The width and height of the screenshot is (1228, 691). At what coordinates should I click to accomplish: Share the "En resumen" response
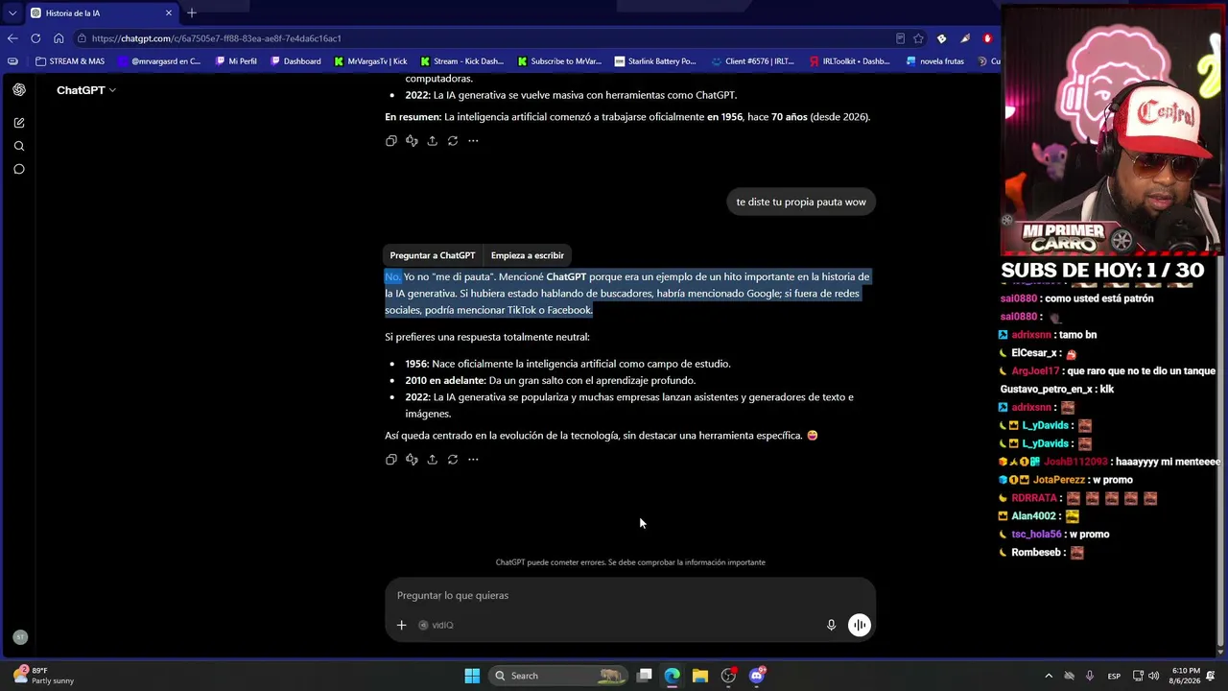[x=432, y=141]
